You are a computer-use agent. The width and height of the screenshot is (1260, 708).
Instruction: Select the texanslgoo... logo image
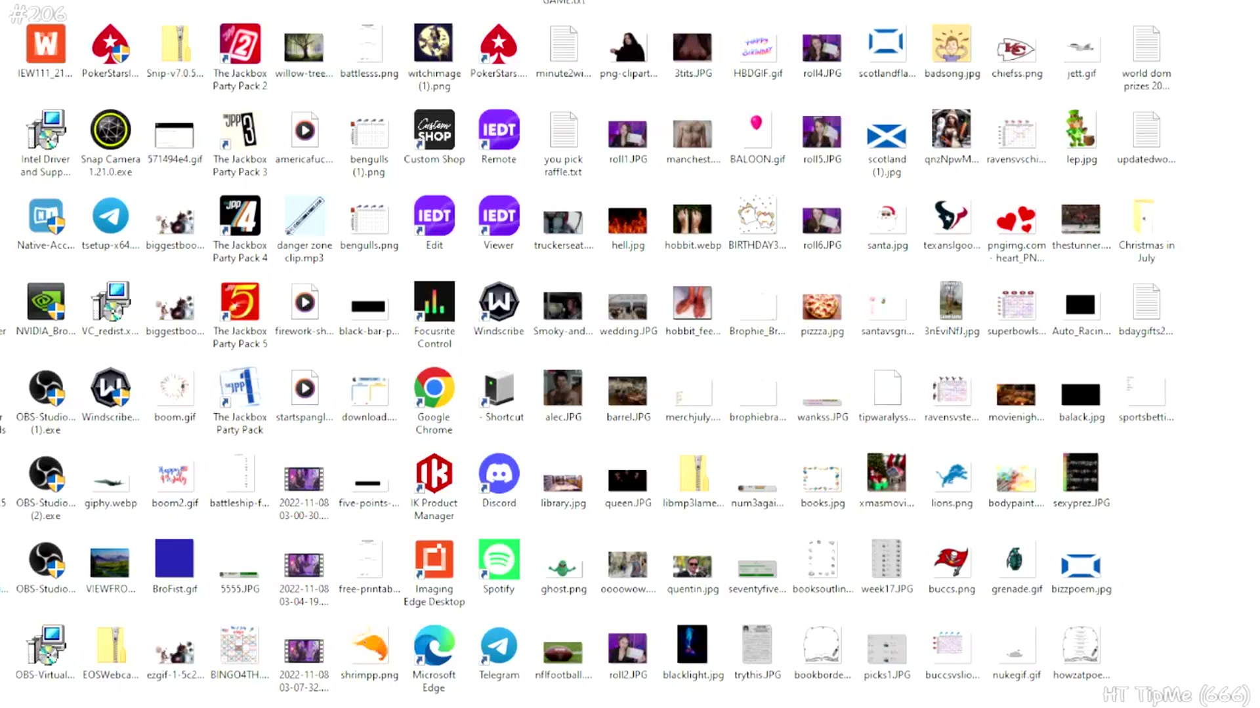952,216
